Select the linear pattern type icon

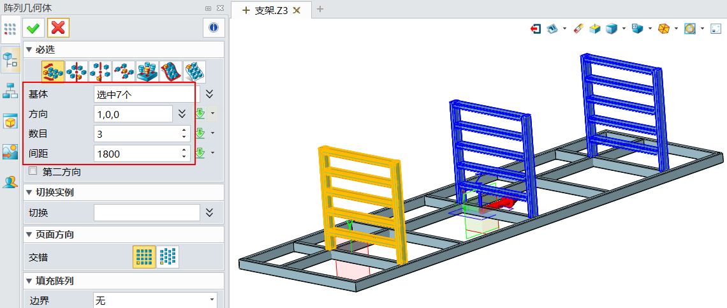click(53, 71)
